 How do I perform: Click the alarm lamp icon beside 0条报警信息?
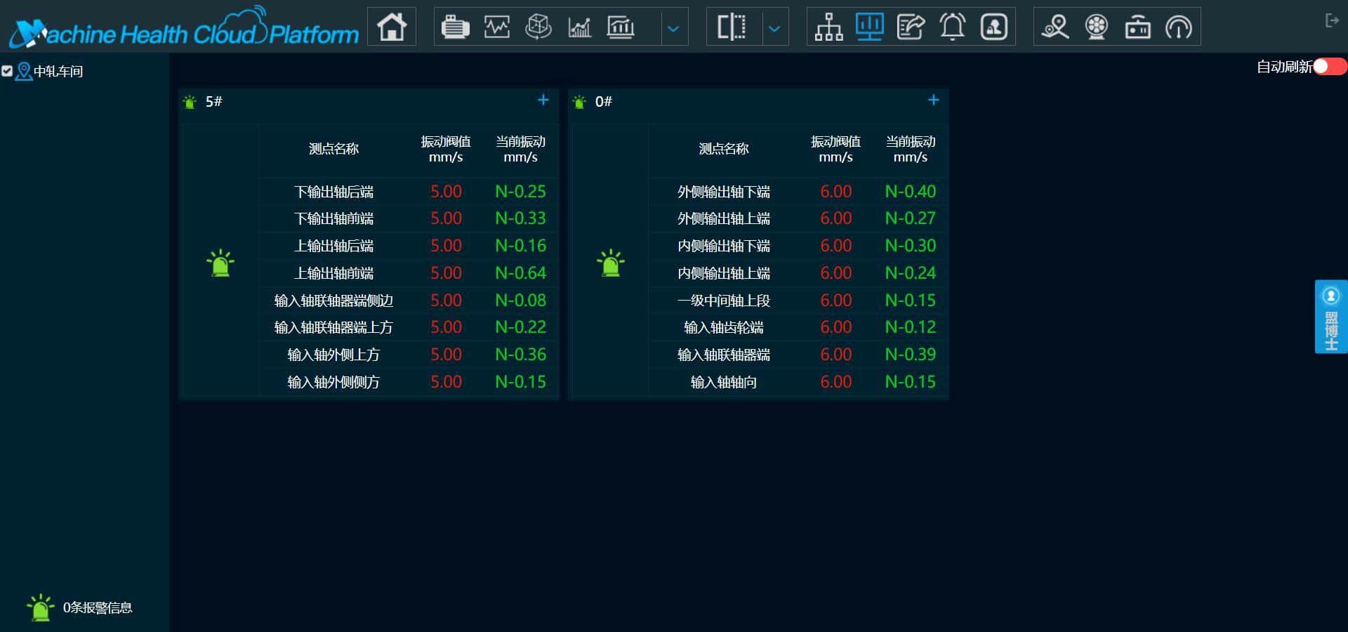click(41, 607)
